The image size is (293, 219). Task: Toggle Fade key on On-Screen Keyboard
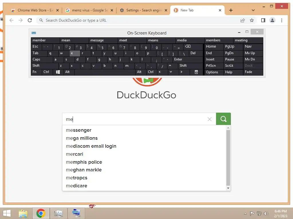253,72
